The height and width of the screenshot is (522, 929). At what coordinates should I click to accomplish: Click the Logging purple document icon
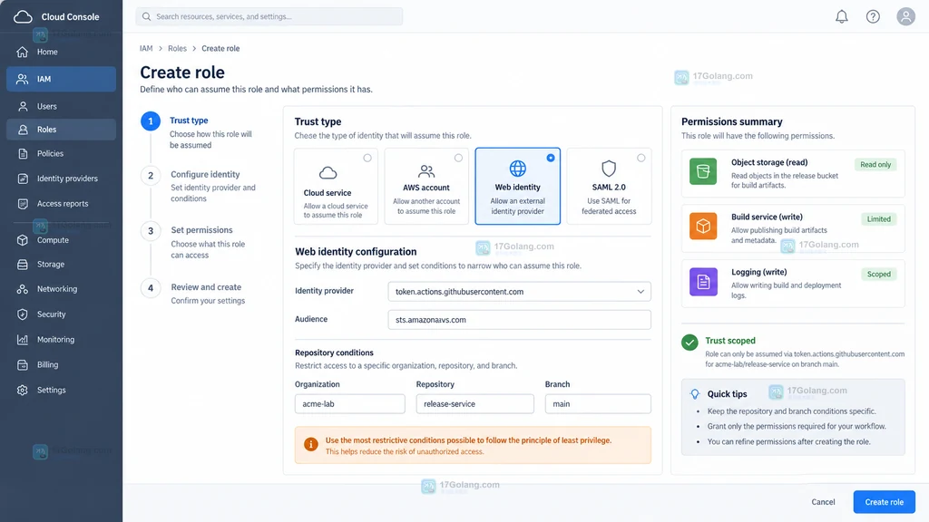703,282
